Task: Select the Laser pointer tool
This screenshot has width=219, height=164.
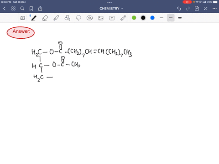Action: click(x=123, y=18)
